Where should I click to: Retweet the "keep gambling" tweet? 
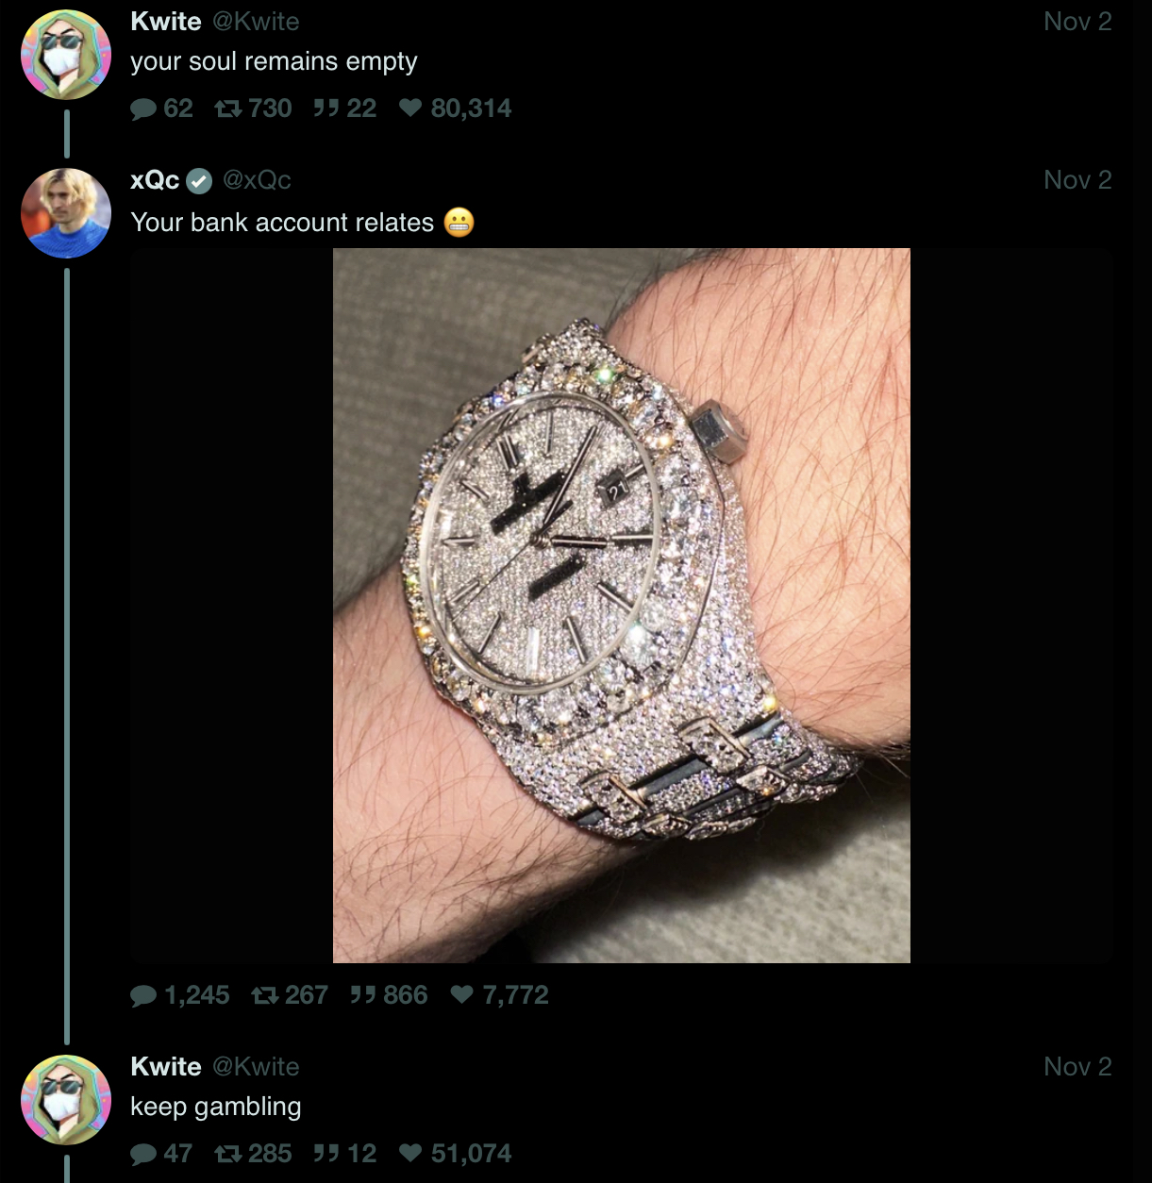click(x=227, y=1154)
